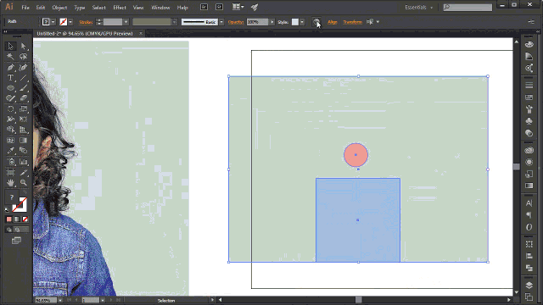
Task: Select the Shape Builder tool
Action: click(10, 130)
